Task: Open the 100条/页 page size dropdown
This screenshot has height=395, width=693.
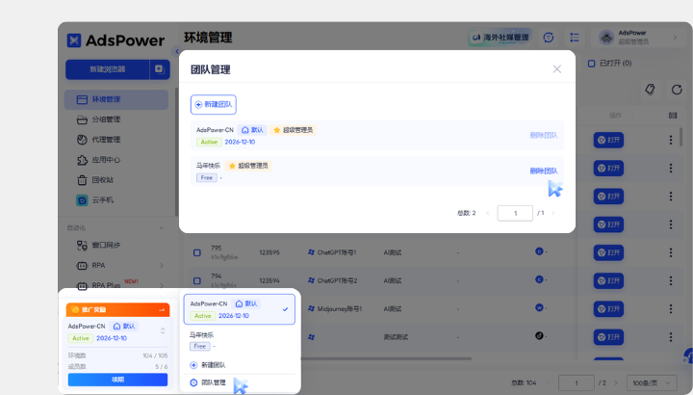Action: [652, 383]
